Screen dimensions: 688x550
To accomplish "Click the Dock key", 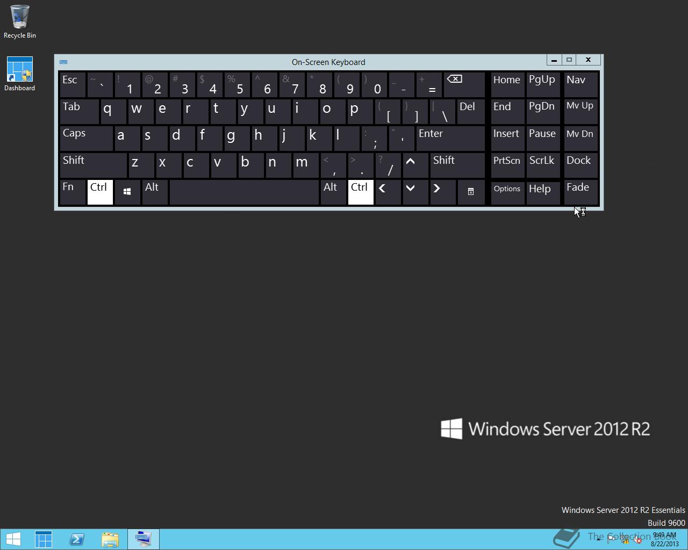I will 580,165.
